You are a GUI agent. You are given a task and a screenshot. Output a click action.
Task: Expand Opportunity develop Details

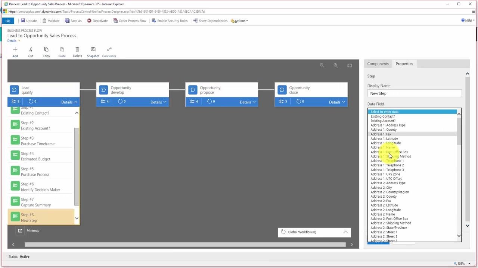(158, 102)
